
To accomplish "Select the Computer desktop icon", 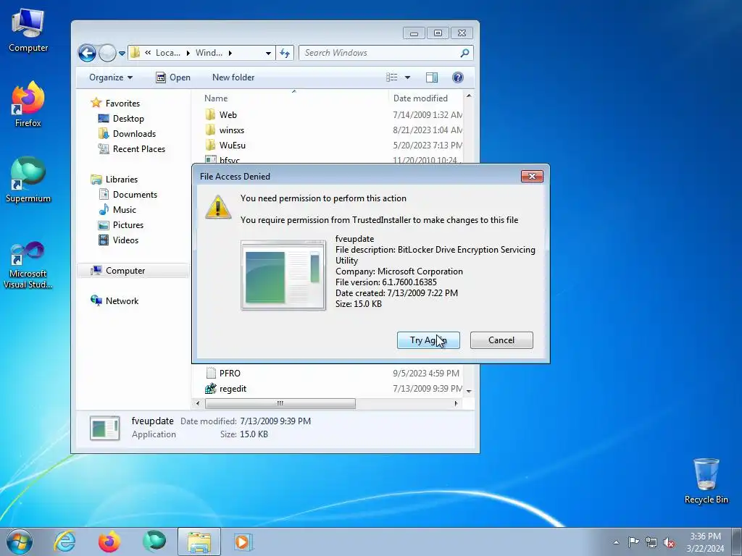I will click(28, 30).
